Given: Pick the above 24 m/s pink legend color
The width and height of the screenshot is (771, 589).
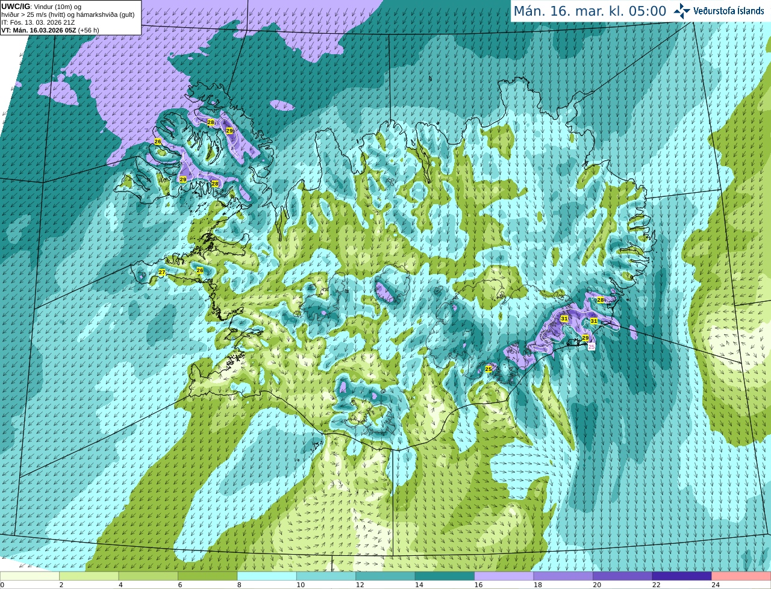Looking at the screenshot, I should [x=741, y=576].
